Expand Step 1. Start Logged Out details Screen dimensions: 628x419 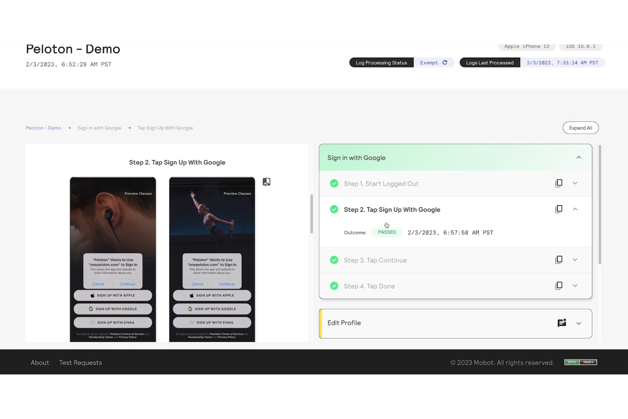click(575, 183)
